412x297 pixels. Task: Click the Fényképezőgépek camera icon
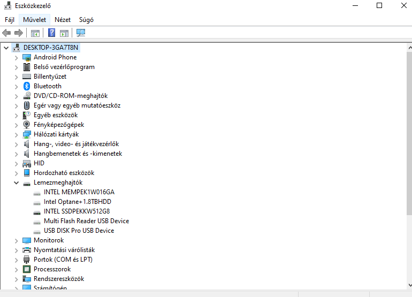pos(27,125)
